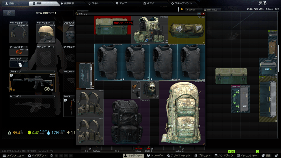This screenshot has height=158, width=281.
Task: Switch to the 健康状態 tab
Action: 67,3
